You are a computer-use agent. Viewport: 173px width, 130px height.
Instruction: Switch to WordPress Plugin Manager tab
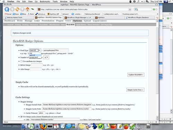(x=79, y=18)
